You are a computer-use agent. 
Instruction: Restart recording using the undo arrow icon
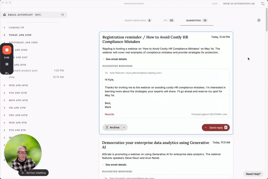point(7,73)
